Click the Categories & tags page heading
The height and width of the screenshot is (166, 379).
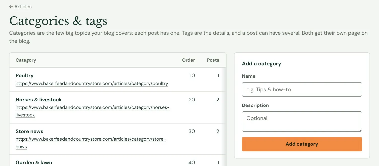tap(58, 21)
